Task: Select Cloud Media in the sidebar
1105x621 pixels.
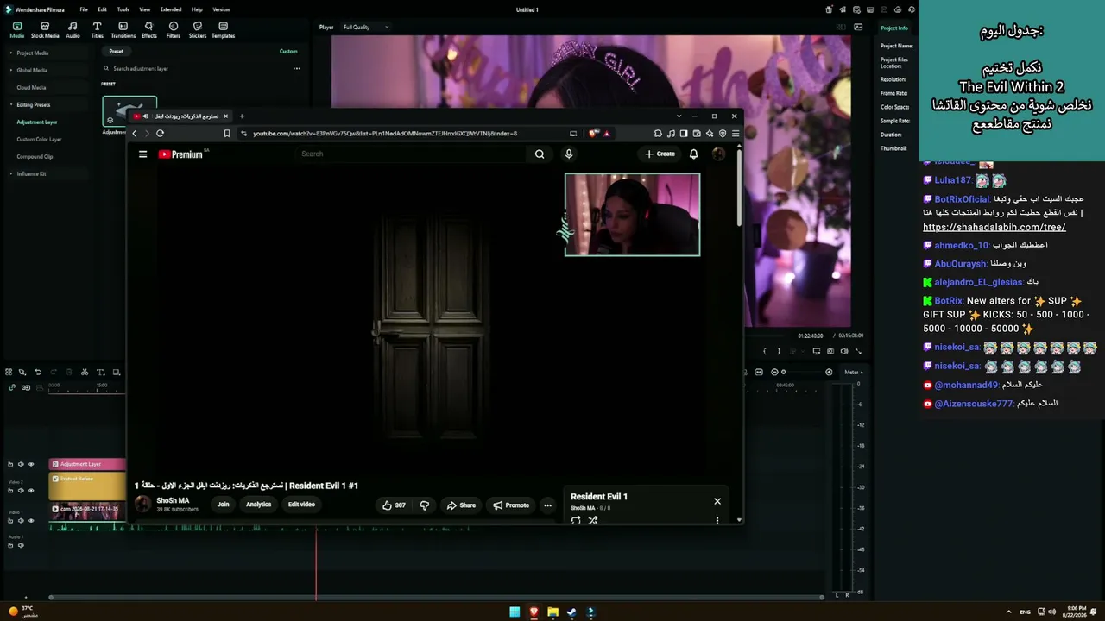Action: pyautogui.click(x=31, y=87)
